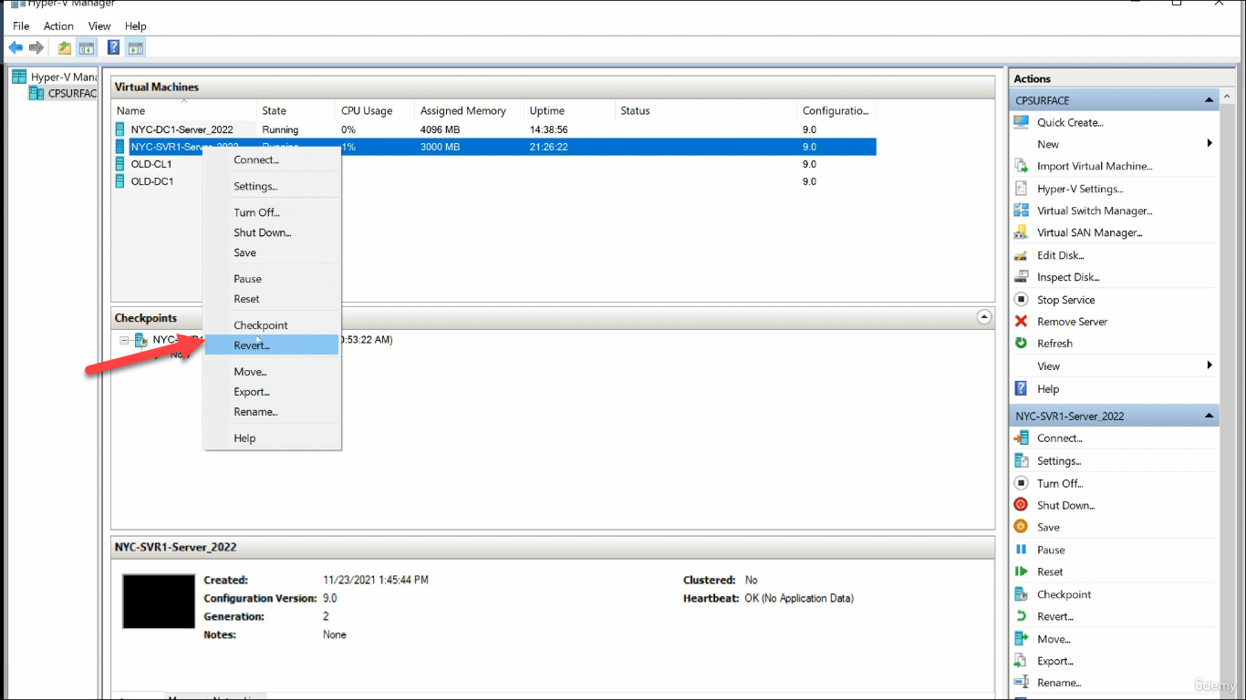Click the Pause icon in Actions pane
Image resolution: width=1246 pixels, height=700 pixels.
[x=1021, y=550]
